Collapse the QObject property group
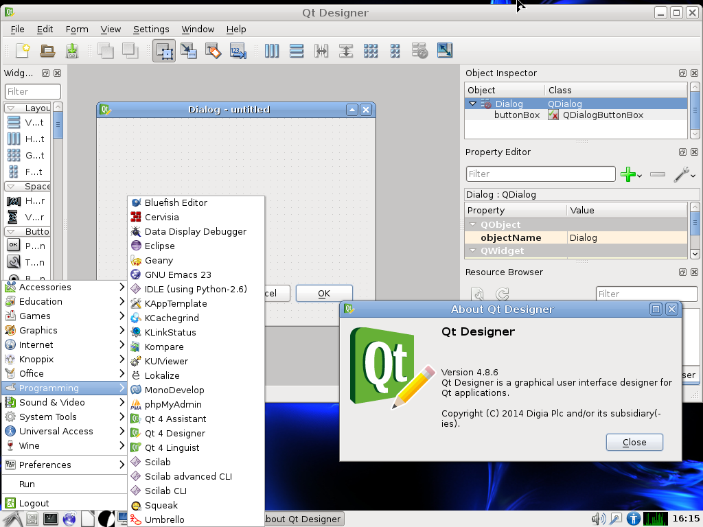Viewport: 703px width, 527px height. click(472, 224)
